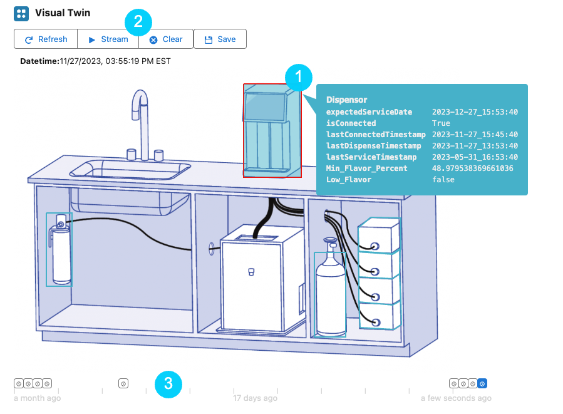Image resolution: width=563 pixels, height=414 pixels.
Task: Select the CO2 gas cylinder hotspot
Action: click(x=330, y=294)
